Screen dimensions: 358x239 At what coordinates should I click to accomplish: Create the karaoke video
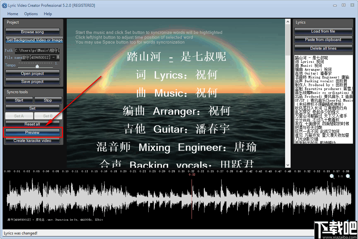tap(32, 140)
